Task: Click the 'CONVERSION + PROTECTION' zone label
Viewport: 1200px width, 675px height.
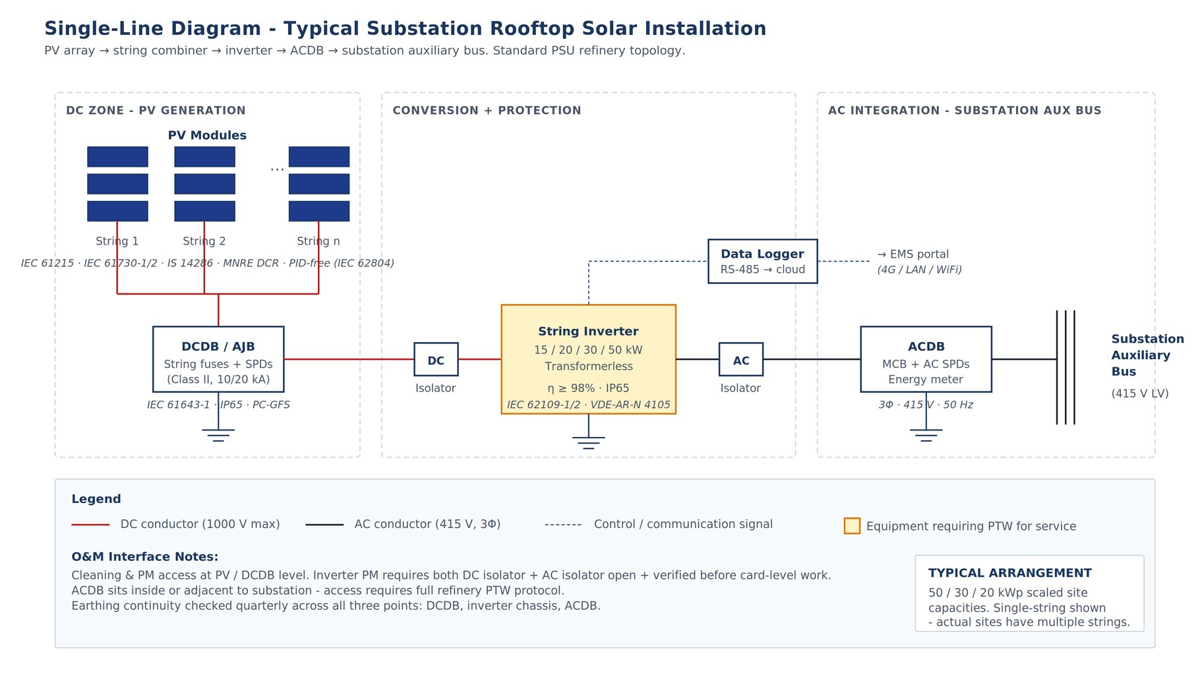Action: [487, 111]
